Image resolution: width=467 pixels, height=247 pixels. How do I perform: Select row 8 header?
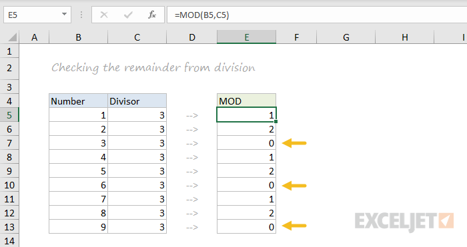[x=9, y=157]
